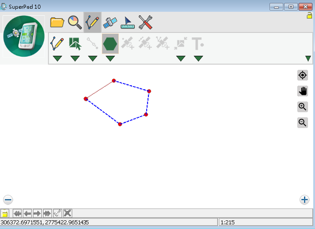The height and width of the screenshot is (229, 315).
Task: Go back with single left arrow
Action: [27, 213]
